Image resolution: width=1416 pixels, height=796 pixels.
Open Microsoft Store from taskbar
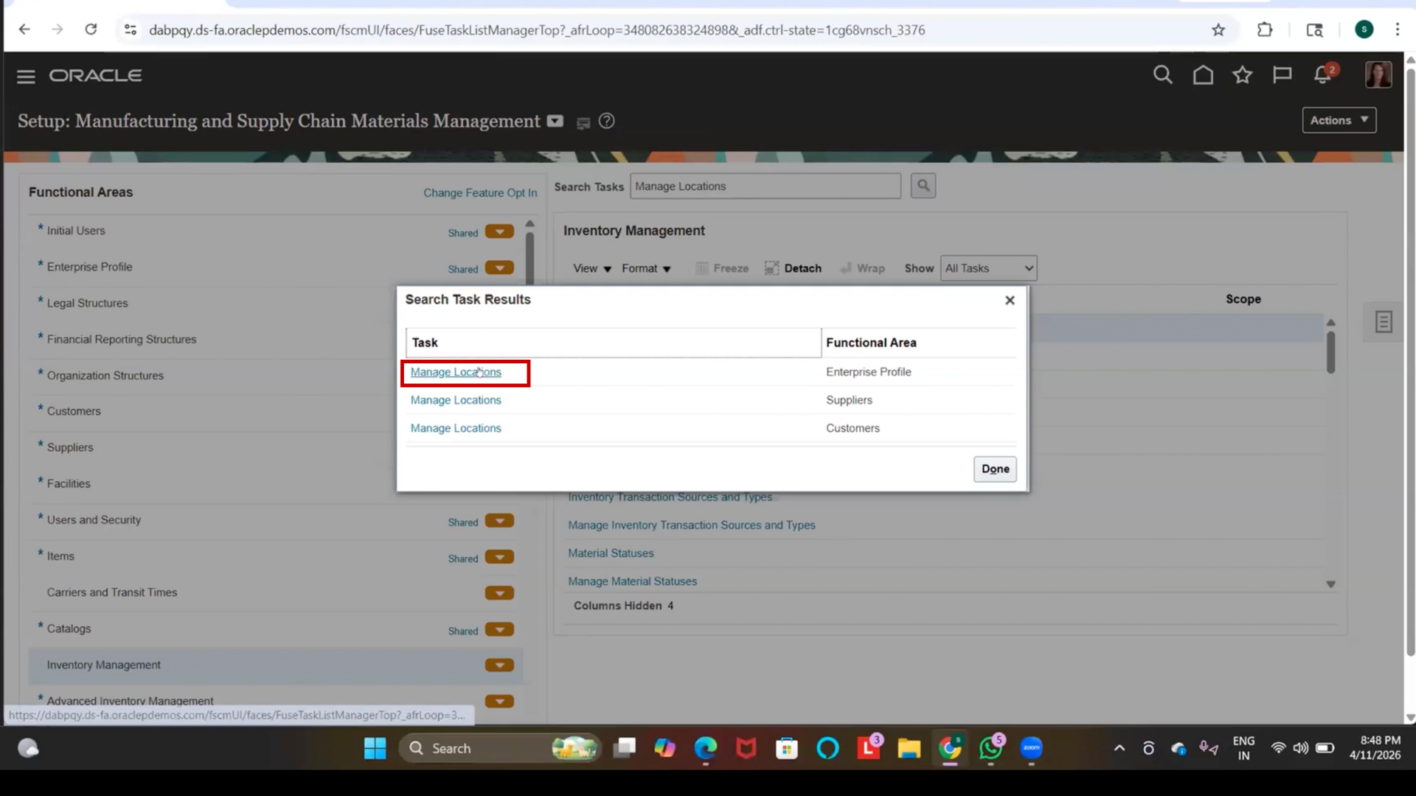(786, 748)
